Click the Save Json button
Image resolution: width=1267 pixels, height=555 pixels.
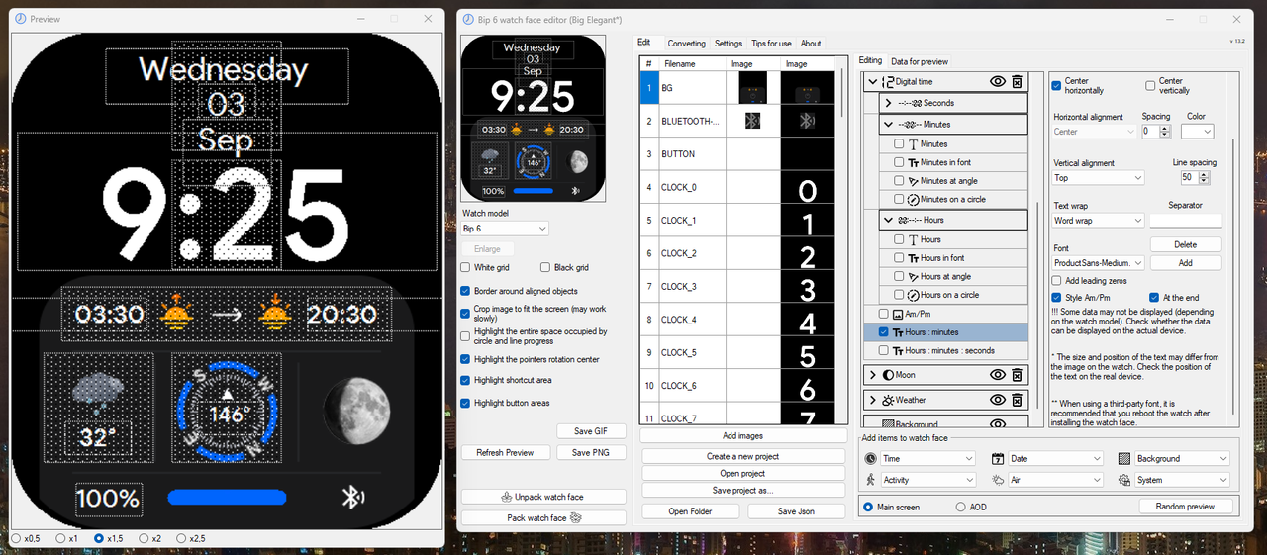tap(796, 511)
